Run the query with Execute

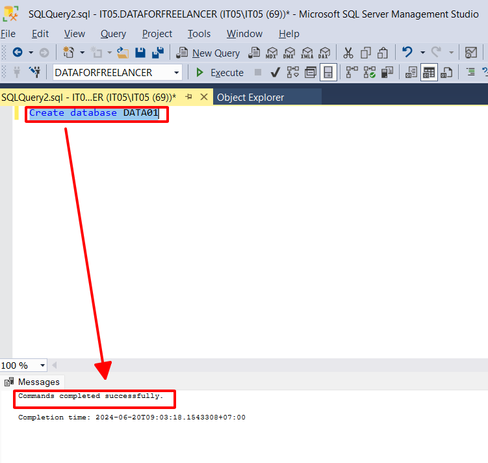[220, 73]
